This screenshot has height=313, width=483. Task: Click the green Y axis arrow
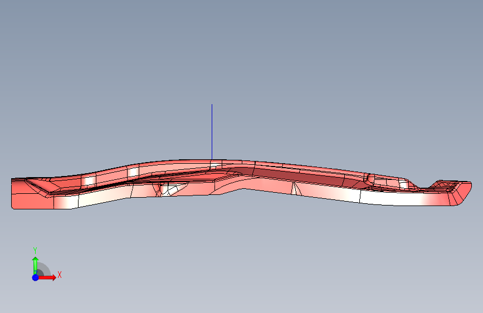(x=36, y=265)
